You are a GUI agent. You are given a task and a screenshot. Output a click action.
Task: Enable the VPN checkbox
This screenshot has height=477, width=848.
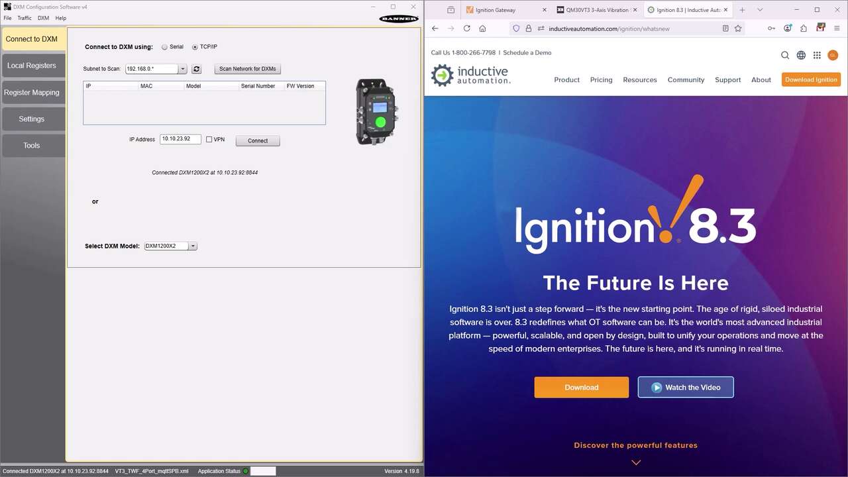coord(209,139)
